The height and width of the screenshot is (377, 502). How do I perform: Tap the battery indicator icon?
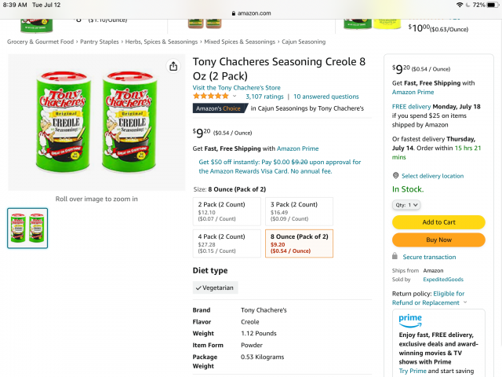pos(493,5)
